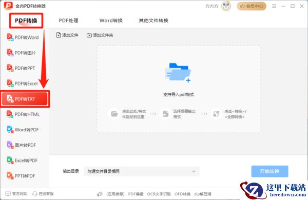The image size is (308, 200).
Task: Click the username 方方方
Action: point(211,6)
